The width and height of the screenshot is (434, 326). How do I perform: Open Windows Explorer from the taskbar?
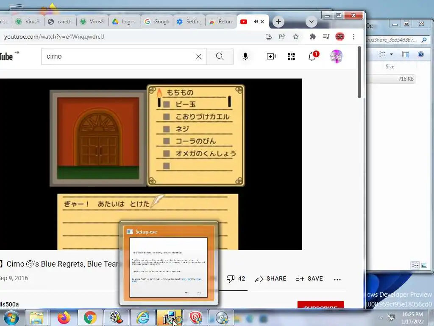[37, 318]
